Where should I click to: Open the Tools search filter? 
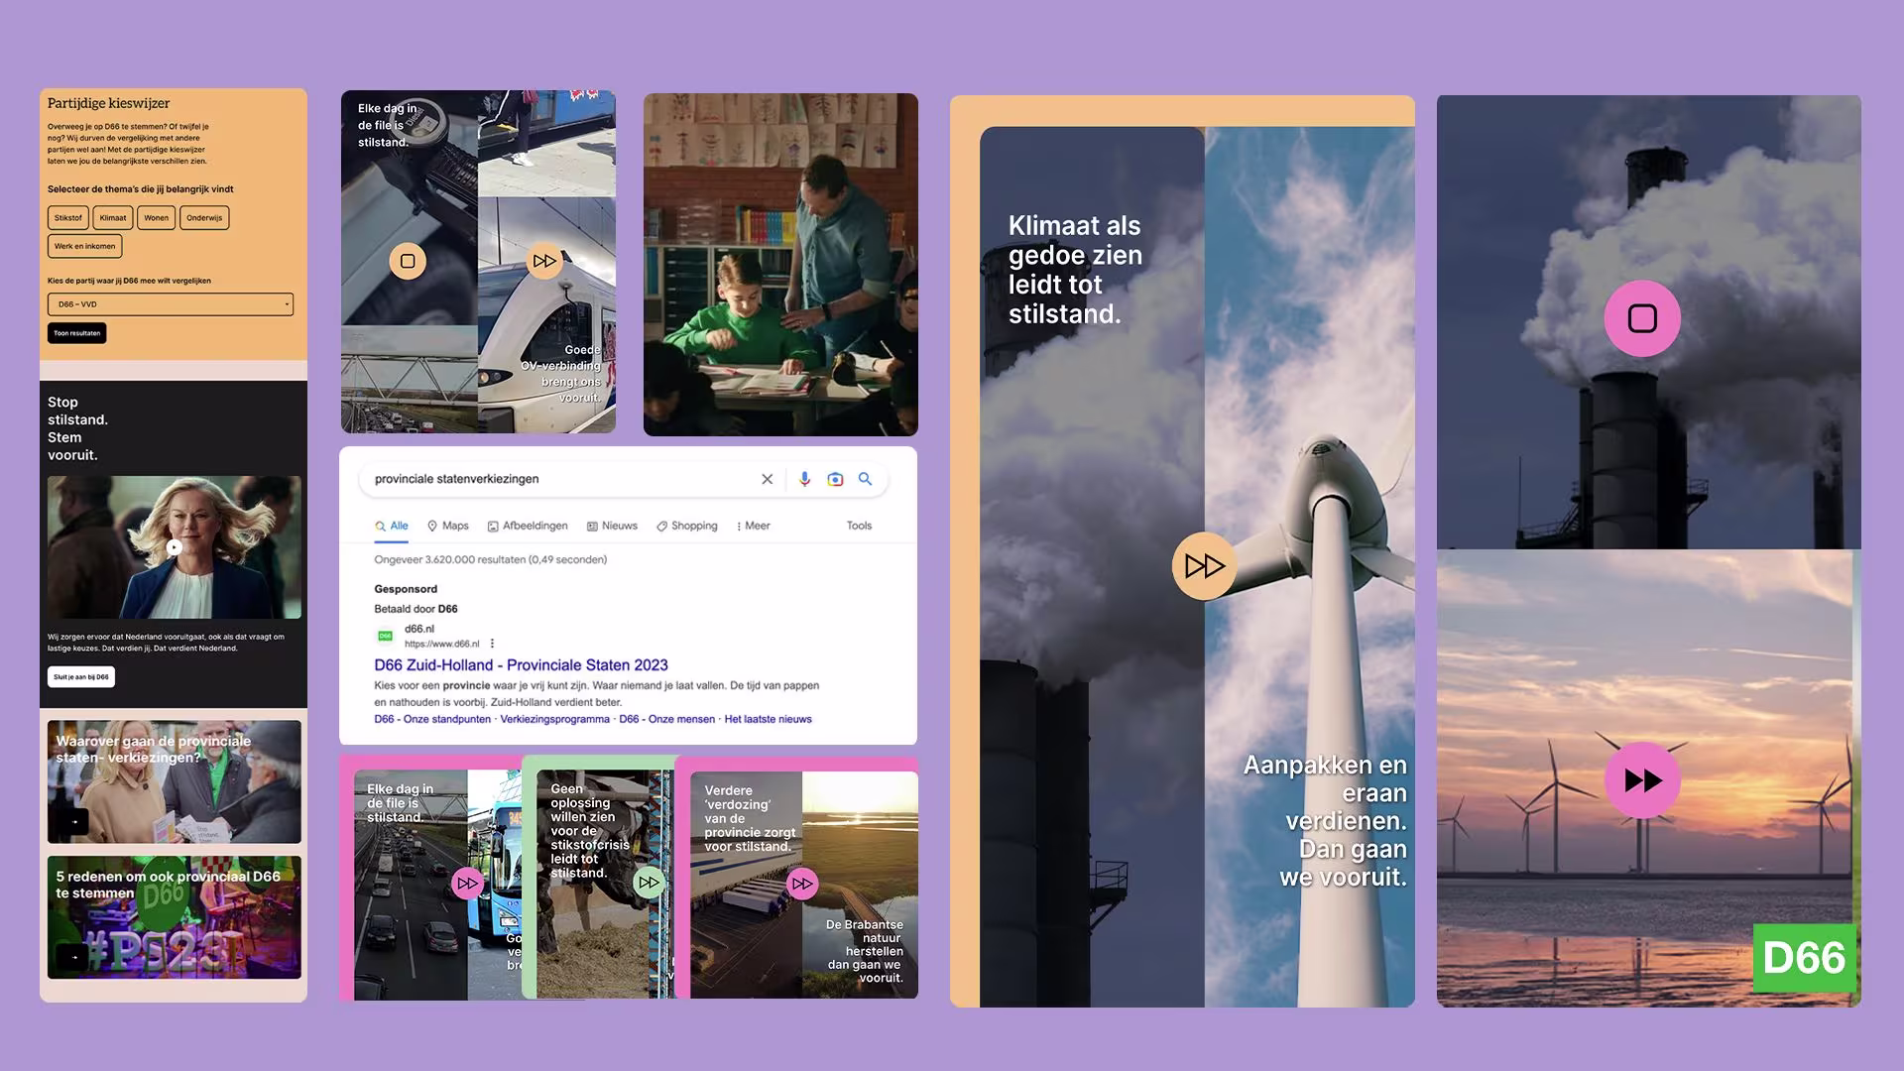[x=859, y=526]
